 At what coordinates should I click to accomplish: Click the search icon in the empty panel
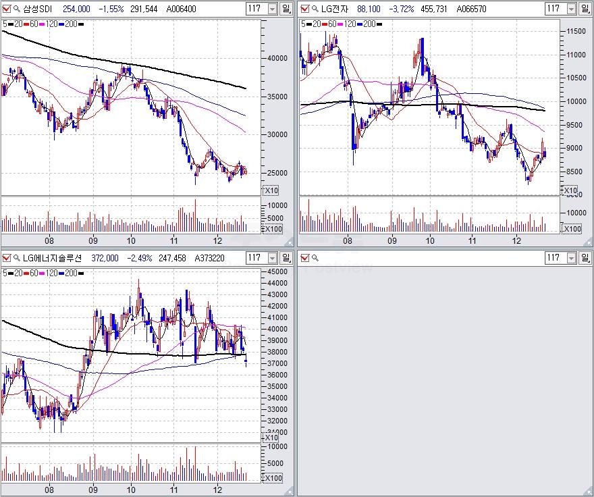pyautogui.click(x=315, y=257)
